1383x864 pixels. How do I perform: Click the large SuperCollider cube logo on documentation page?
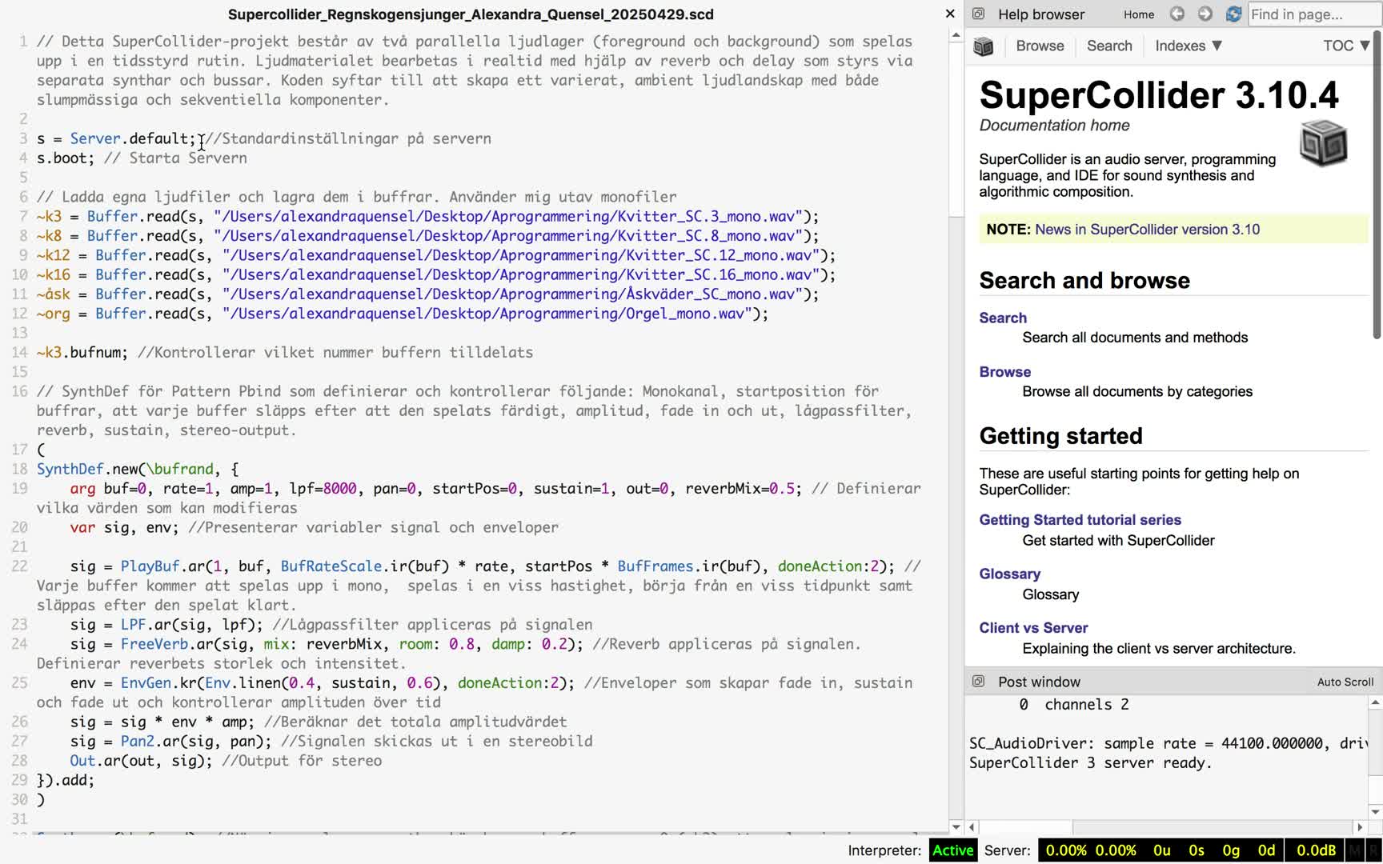(1323, 142)
